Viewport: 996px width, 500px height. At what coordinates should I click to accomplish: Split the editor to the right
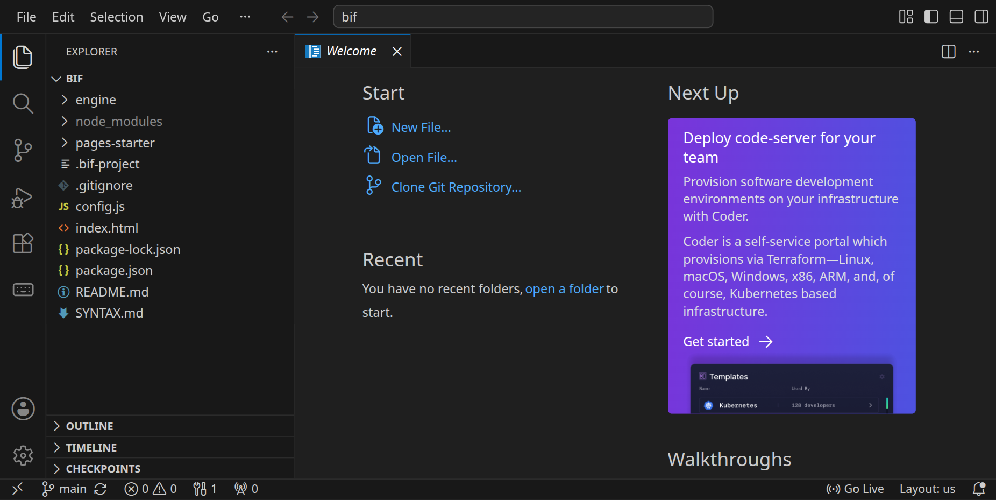click(x=949, y=52)
